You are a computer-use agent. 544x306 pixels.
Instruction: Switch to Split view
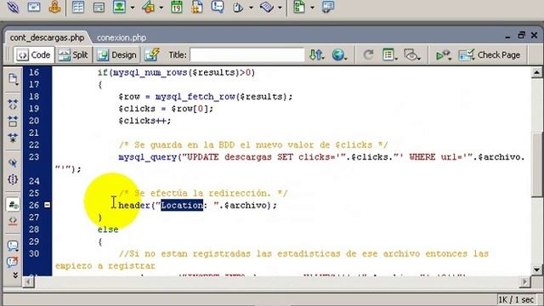click(x=73, y=54)
